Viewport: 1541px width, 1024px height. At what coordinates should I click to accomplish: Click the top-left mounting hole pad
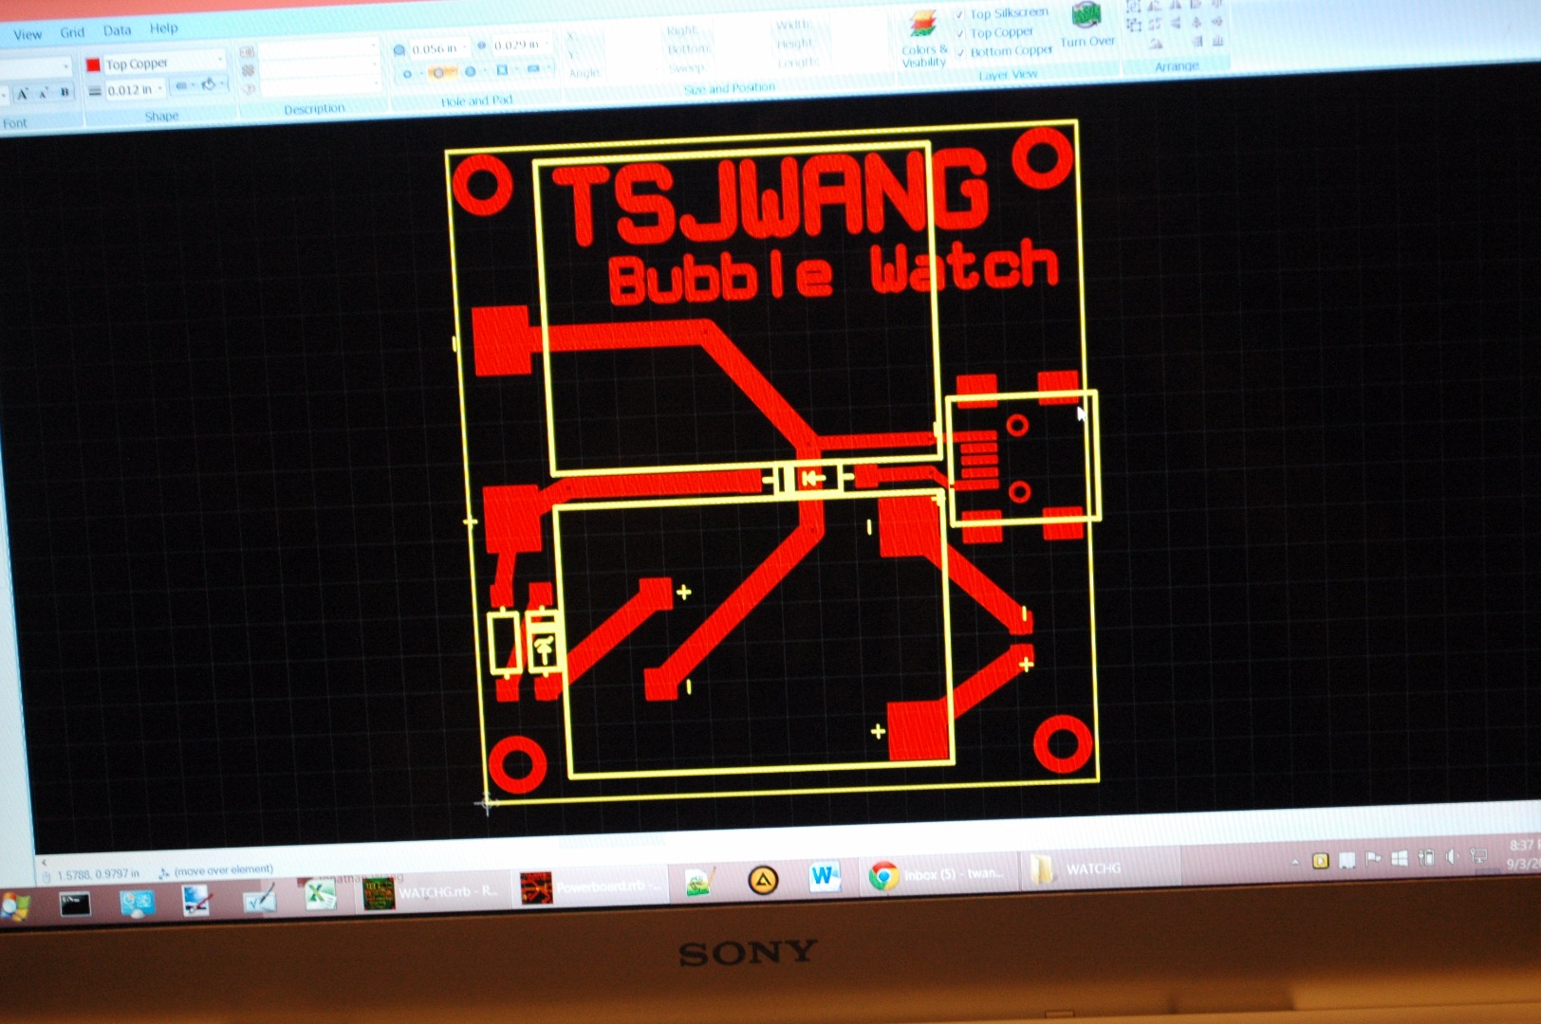coord(482,184)
